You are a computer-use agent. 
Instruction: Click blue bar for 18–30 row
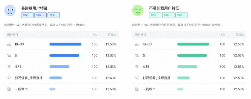(65, 44)
